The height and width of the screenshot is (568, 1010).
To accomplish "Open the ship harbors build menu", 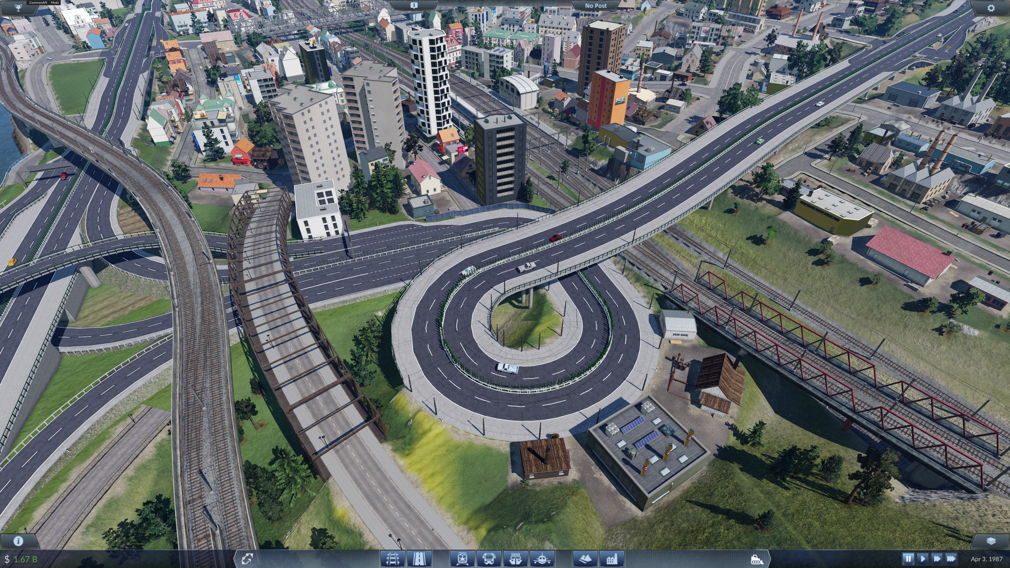I will pos(515,559).
